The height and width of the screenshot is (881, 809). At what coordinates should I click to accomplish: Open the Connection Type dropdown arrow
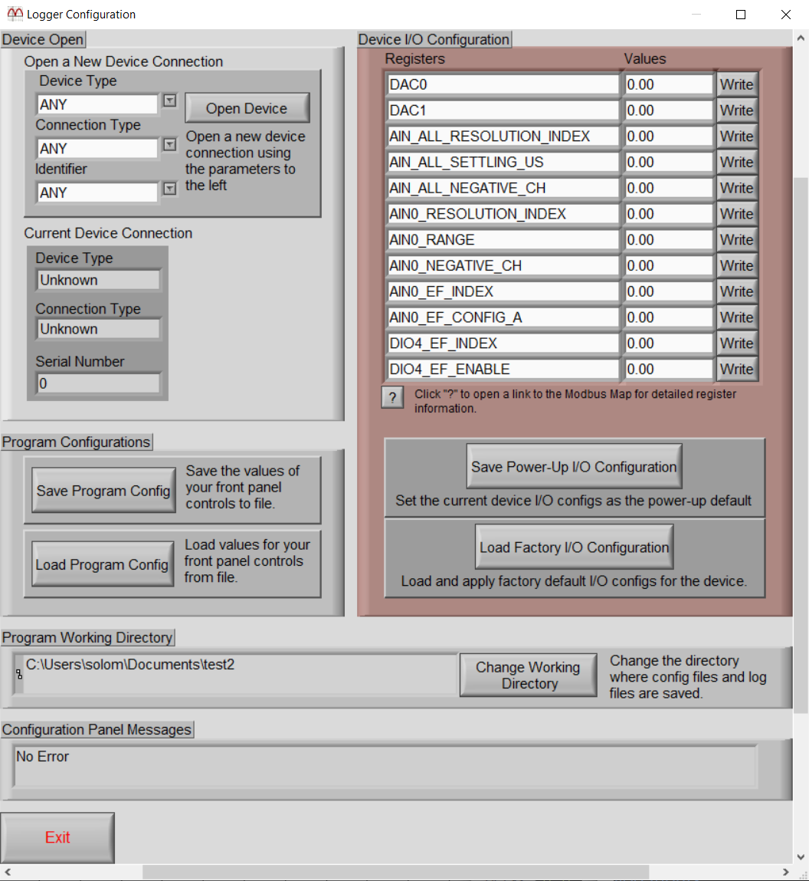tap(169, 144)
